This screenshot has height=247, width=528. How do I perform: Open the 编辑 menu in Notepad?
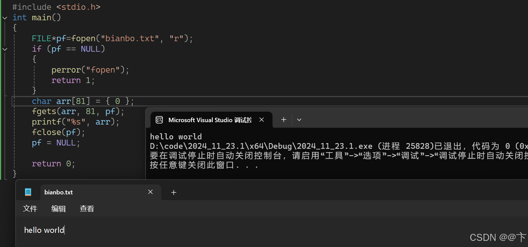tap(59, 209)
